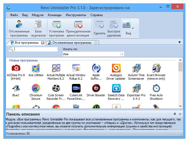Open the Отслеженные программы toolbar module
This screenshot has width=192, height=144.
click(x=19, y=28)
